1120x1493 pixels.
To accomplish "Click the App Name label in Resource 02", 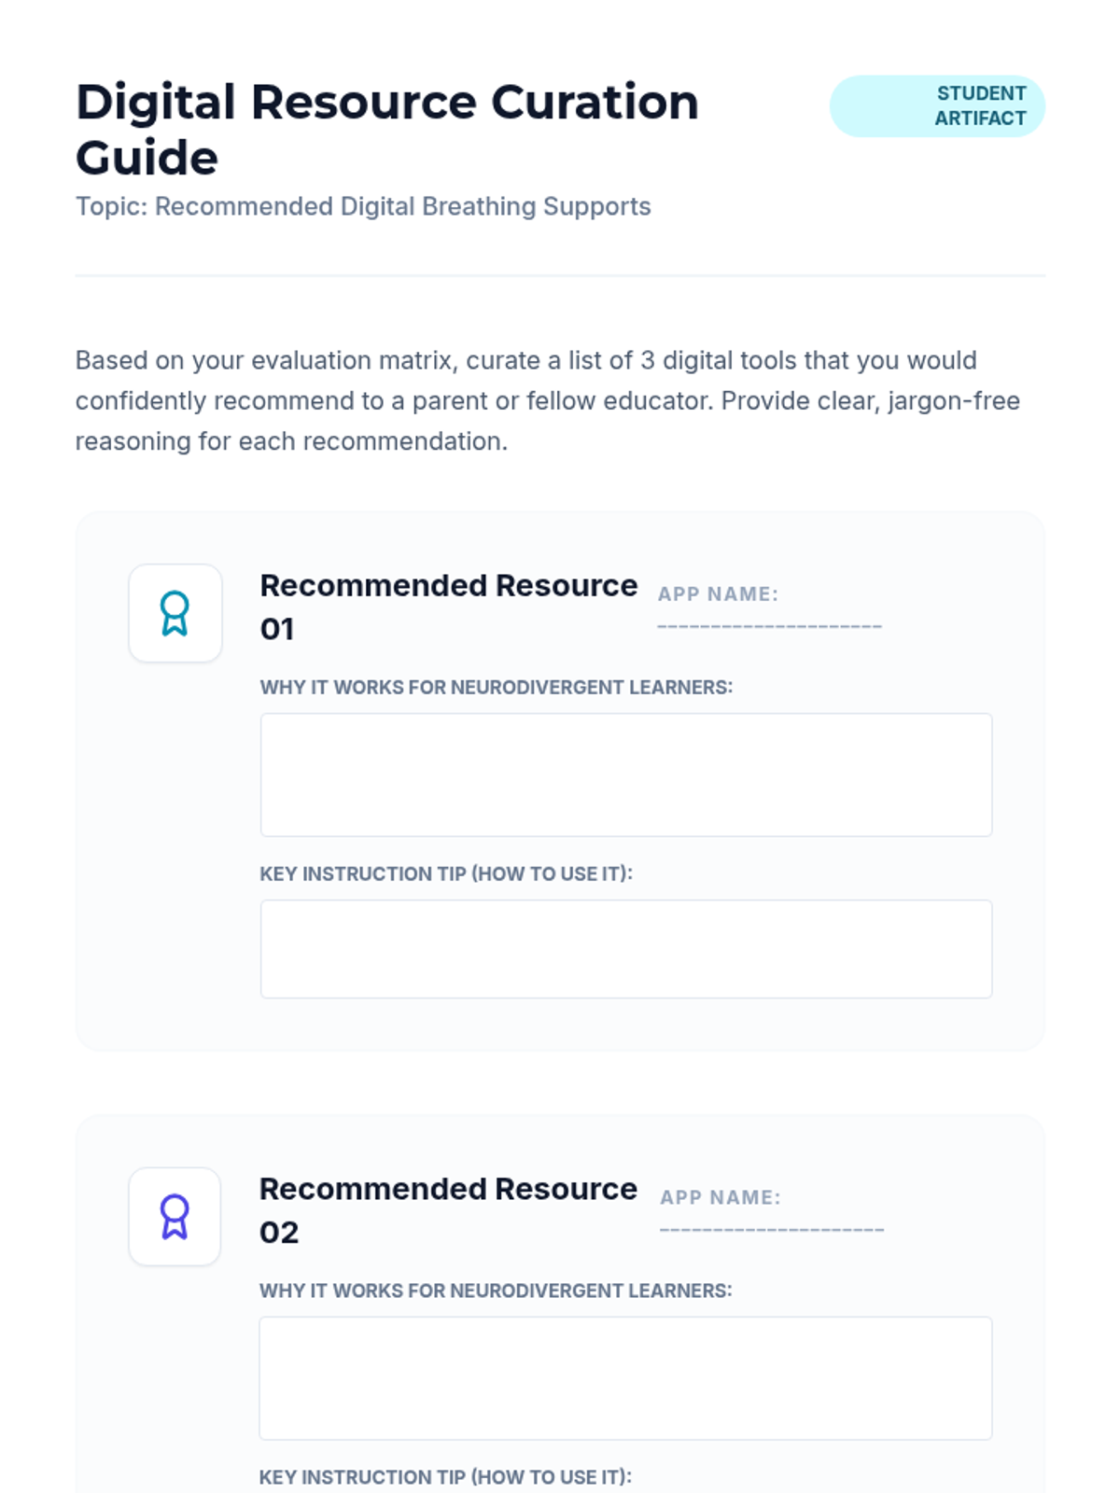I will point(720,1198).
